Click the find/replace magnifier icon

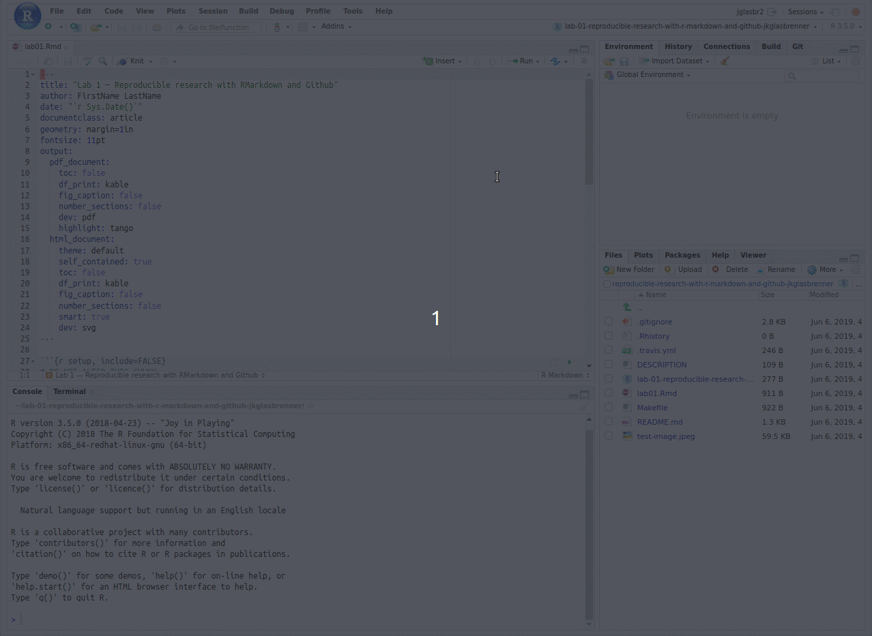(103, 61)
